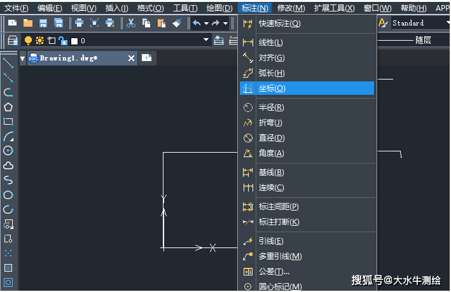Click the New file icon in toolbar

tap(12, 23)
